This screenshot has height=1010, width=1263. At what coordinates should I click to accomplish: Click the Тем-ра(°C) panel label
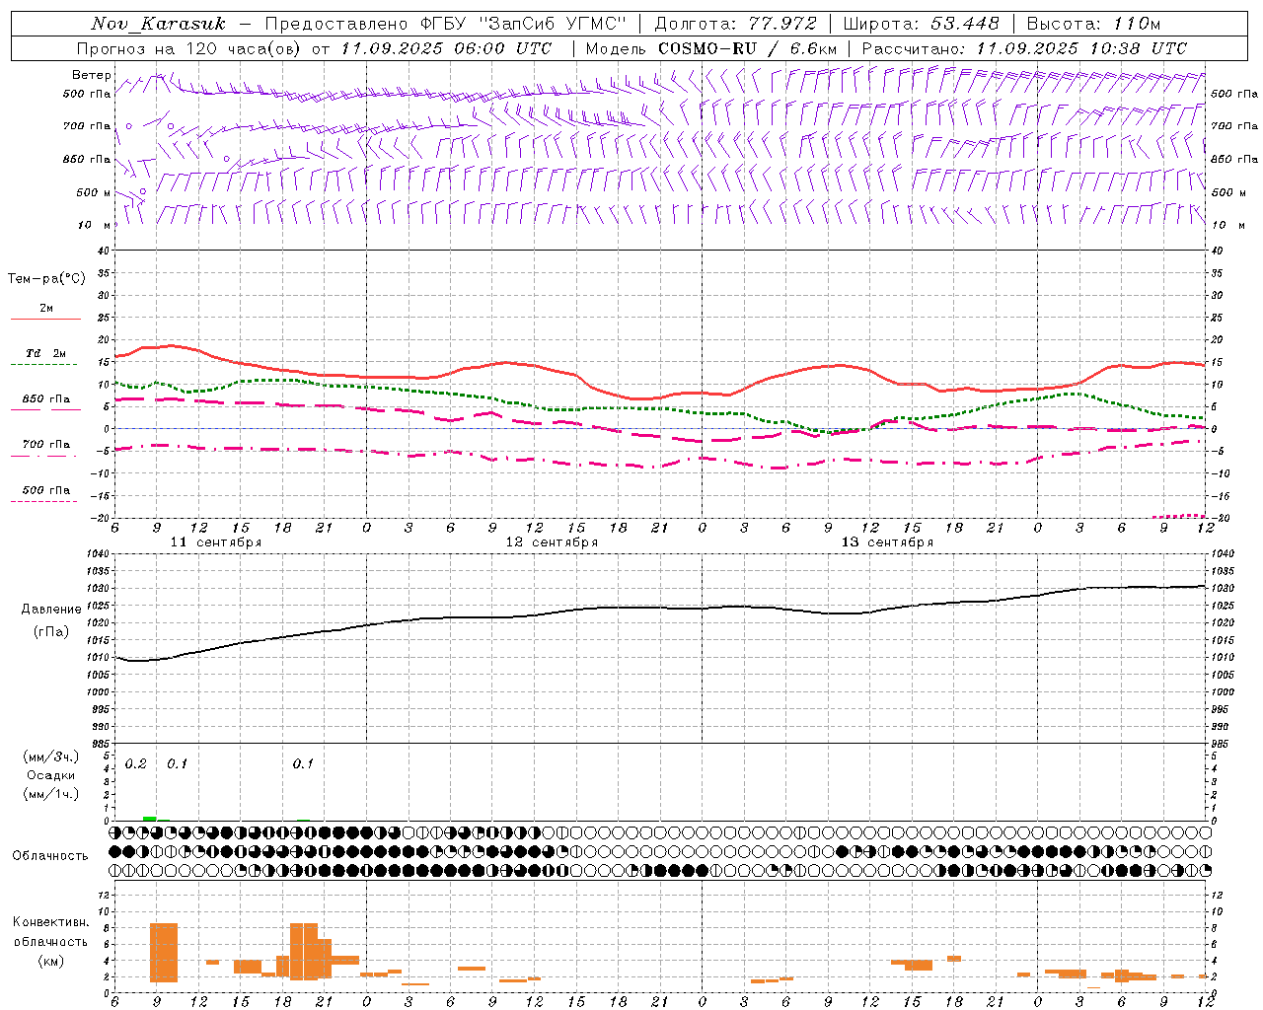[x=46, y=279]
